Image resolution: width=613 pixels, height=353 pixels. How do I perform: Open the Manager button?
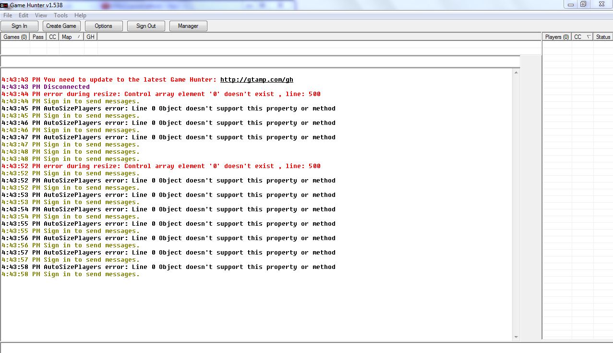tap(188, 26)
